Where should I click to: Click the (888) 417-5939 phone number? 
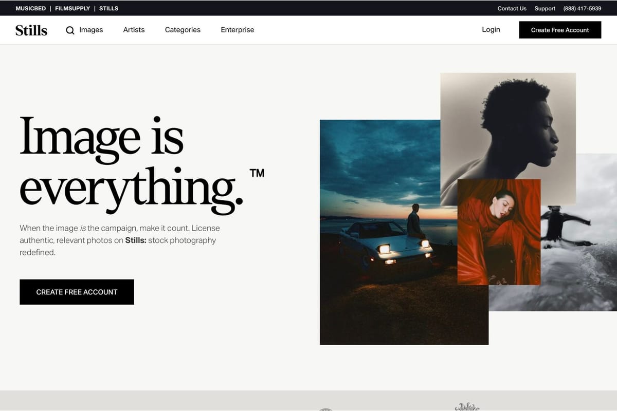pyautogui.click(x=582, y=8)
